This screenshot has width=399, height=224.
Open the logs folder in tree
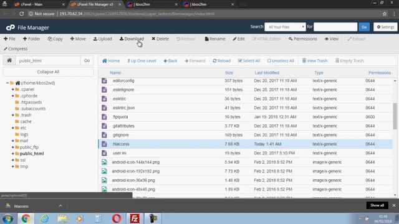(x=24, y=134)
